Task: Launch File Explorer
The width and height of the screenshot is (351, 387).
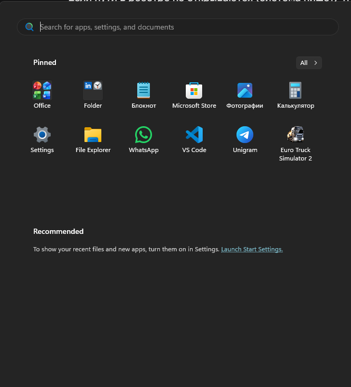Action: pyautogui.click(x=93, y=139)
